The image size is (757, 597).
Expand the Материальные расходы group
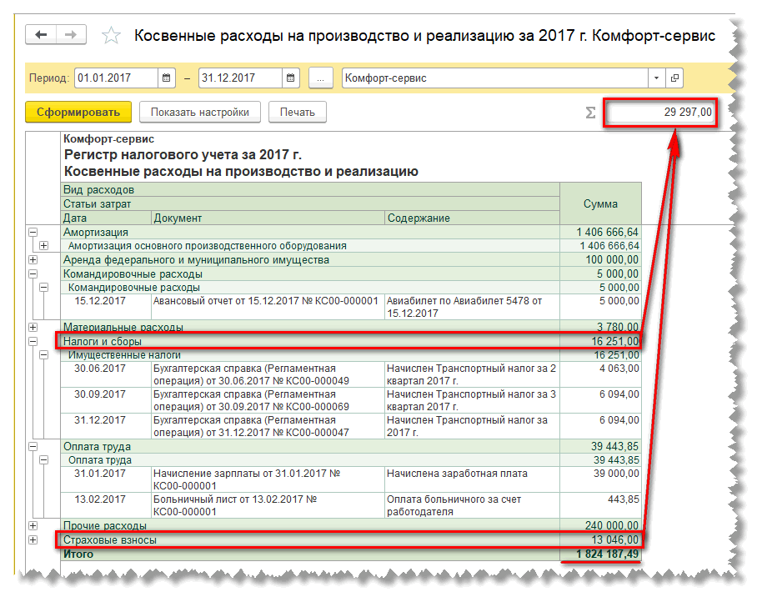pyautogui.click(x=33, y=328)
